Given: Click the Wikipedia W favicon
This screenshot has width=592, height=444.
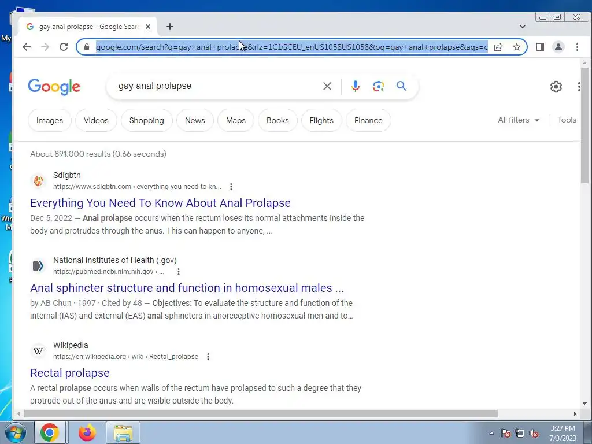Looking at the screenshot, I should tap(38, 351).
